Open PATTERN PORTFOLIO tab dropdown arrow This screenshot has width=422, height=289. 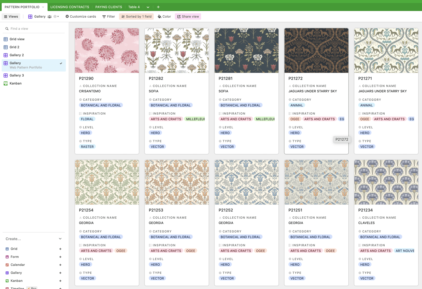43,7
